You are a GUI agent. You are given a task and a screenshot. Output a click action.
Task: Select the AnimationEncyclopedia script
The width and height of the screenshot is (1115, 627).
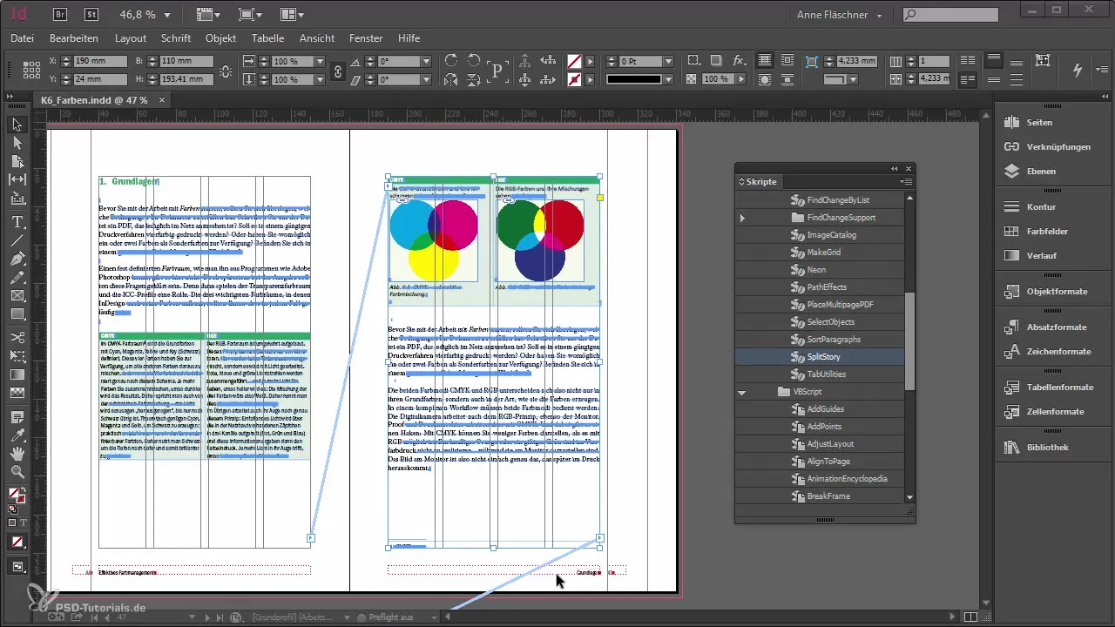point(847,479)
